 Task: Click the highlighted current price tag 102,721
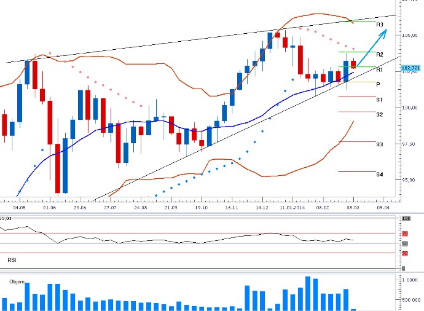[x=410, y=68]
